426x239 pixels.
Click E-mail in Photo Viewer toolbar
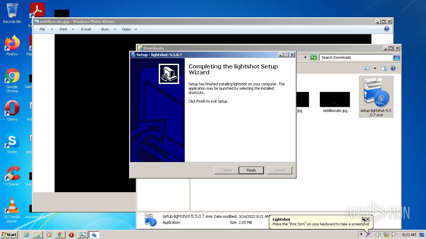tap(86, 29)
